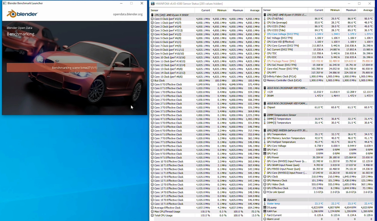Click the Blender logo in the launcher

[x=22, y=14]
